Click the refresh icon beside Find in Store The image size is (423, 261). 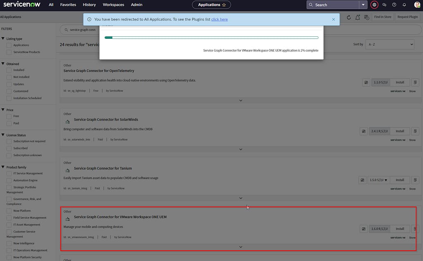(x=349, y=17)
